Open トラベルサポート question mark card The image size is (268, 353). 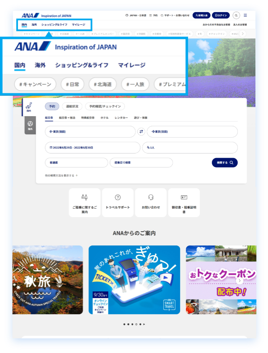pos(118,202)
